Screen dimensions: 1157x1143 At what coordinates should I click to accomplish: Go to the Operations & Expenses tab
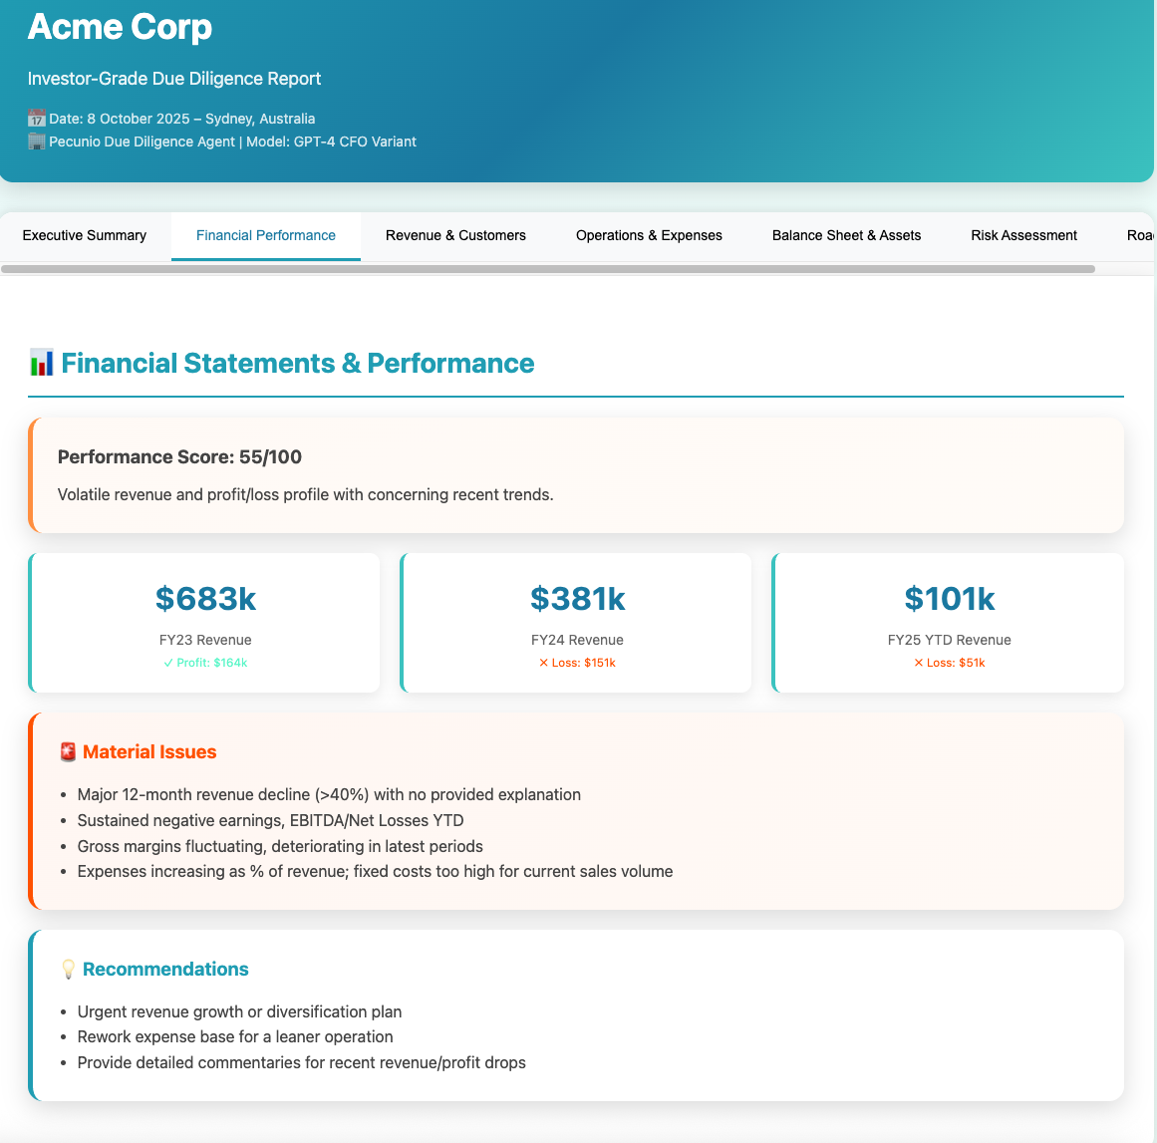649,236
